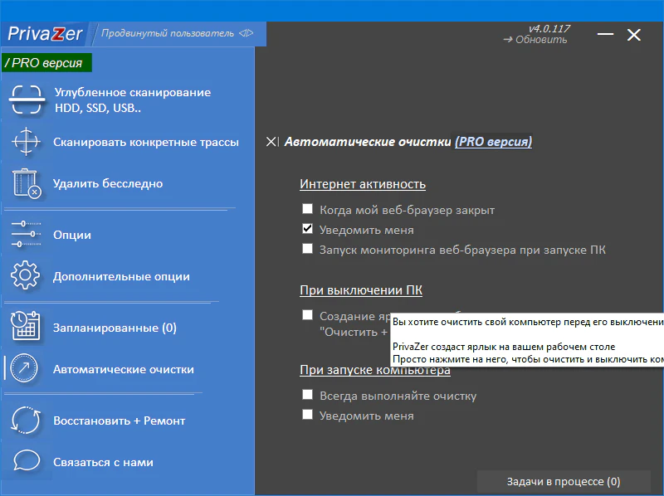The height and width of the screenshot is (496, 664).
Task: Click the Обновить update link
Action: (x=535, y=40)
